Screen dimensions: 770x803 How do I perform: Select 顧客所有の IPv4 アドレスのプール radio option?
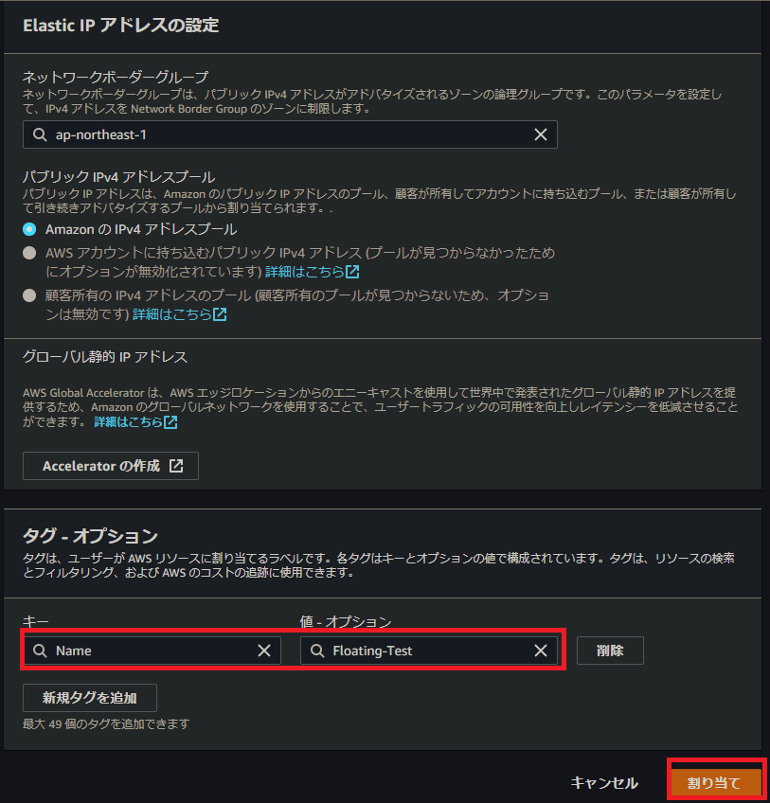pyautogui.click(x=29, y=295)
